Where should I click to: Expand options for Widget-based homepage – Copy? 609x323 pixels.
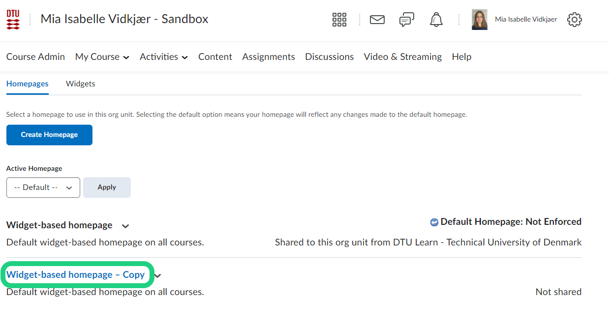click(x=157, y=275)
